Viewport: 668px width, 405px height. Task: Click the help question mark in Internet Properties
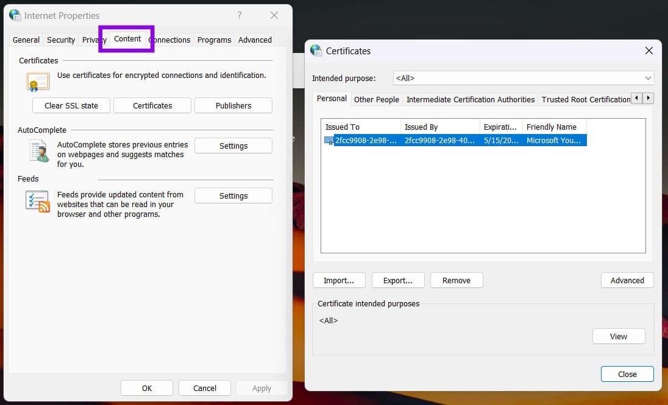click(240, 15)
